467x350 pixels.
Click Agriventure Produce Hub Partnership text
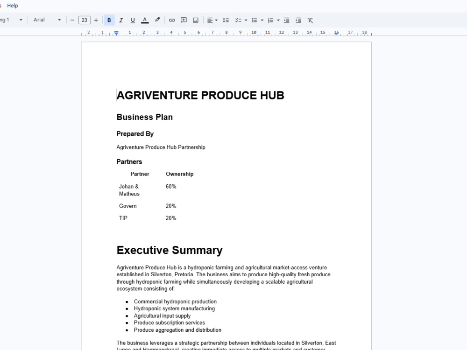tap(161, 147)
